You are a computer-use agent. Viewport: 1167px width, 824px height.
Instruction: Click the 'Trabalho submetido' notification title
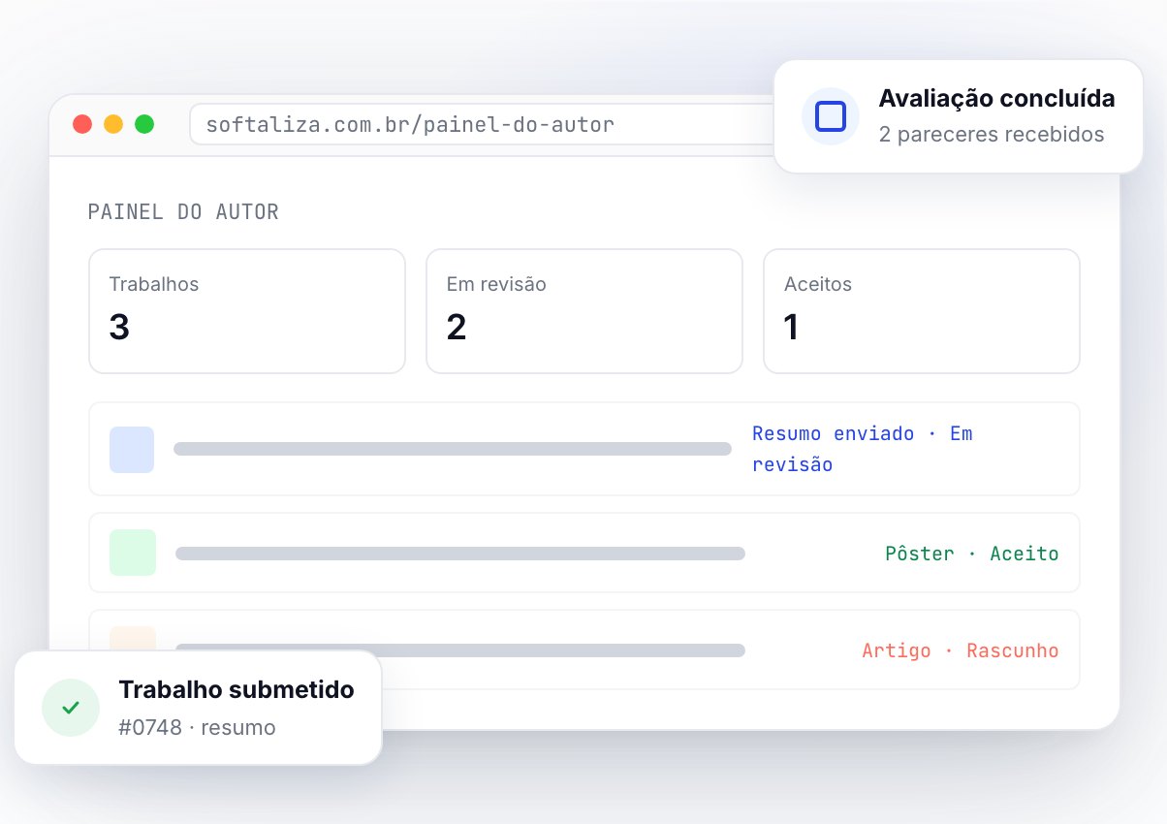tap(237, 690)
